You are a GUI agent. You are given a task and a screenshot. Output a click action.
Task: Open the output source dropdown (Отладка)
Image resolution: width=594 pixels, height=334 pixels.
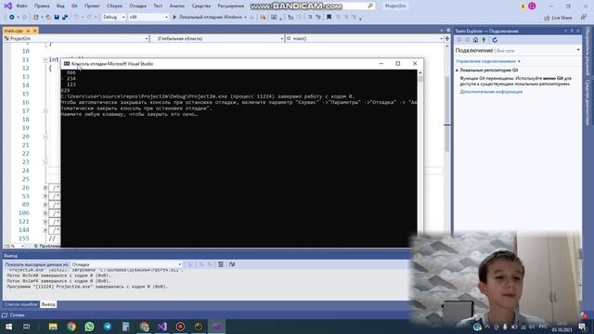point(126,264)
